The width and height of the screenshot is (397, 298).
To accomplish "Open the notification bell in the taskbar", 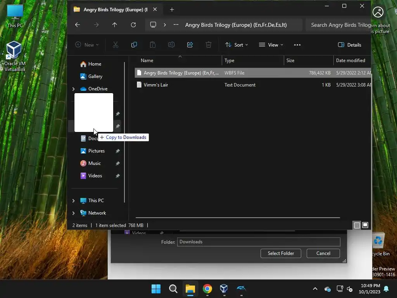I will click(x=387, y=289).
